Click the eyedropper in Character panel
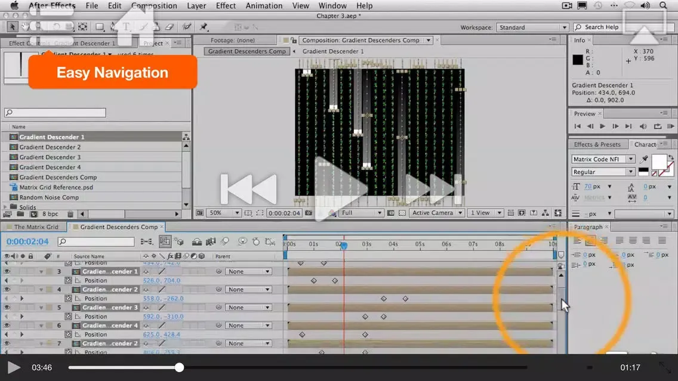678x381 pixels. point(644,159)
